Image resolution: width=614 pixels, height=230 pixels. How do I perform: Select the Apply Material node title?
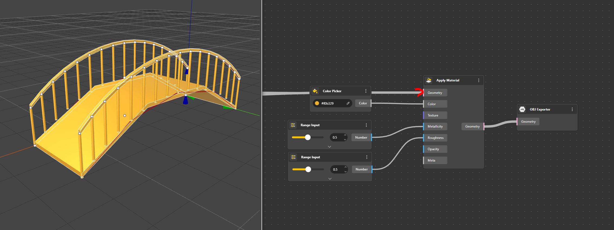(x=448, y=80)
